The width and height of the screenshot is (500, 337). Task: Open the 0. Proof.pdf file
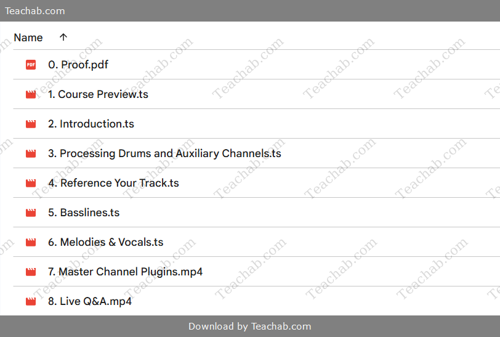click(78, 65)
